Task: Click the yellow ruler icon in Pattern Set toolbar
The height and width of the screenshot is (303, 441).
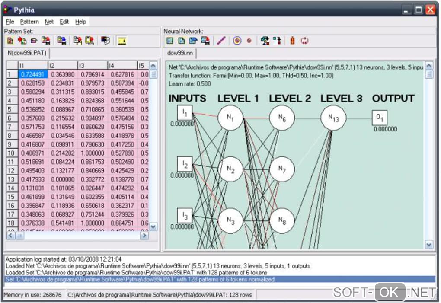Action: 122,41
